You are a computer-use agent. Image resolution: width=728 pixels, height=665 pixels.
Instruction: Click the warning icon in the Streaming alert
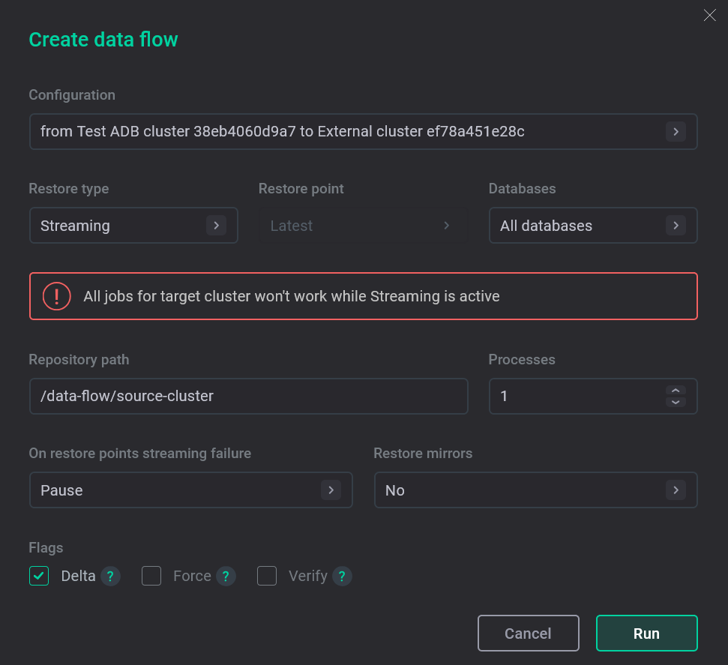pos(56,295)
